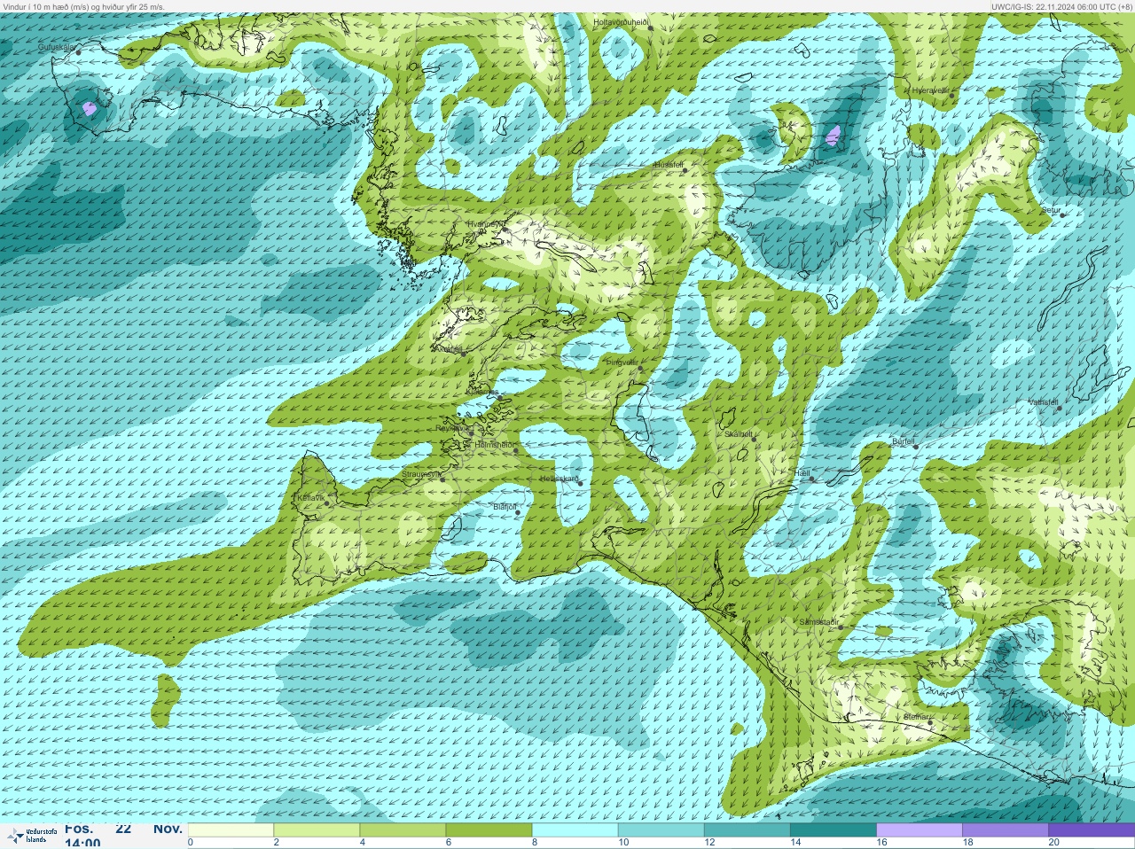Select the 12–14 m/s teal legend swatch
Screen dimensions: 1135x849
coord(747,830)
